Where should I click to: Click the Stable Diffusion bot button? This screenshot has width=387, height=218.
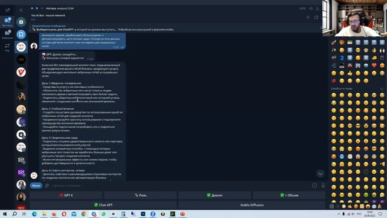(x=252, y=205)
